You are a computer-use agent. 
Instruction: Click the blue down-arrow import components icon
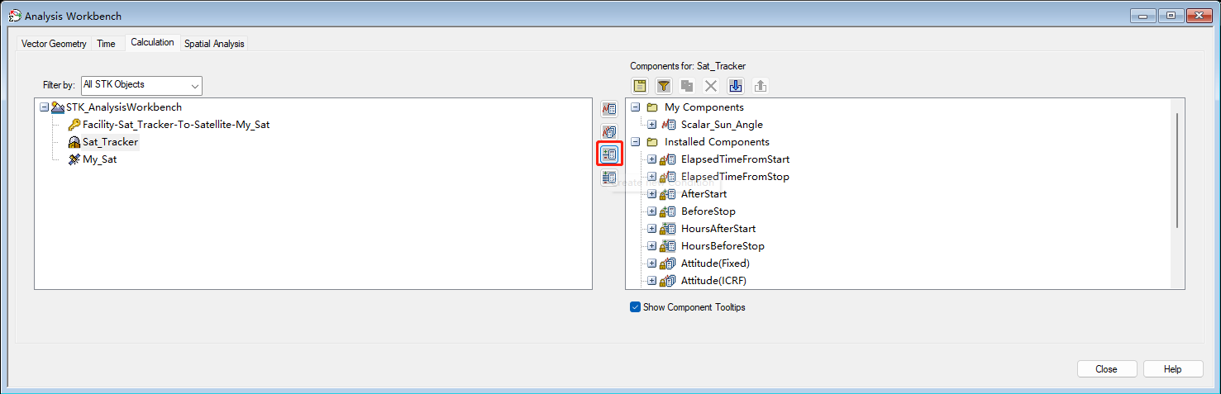tap(735, 86)
